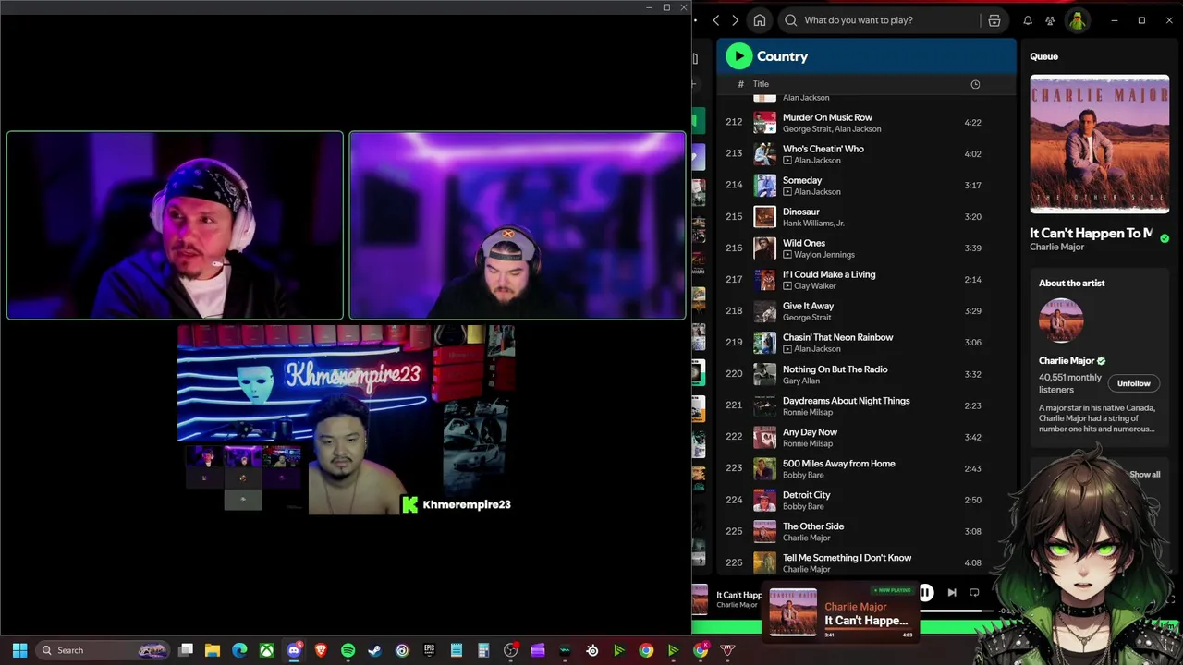Click the Khmerempire23 webcam feed
This screenshot has width=1183, height=665.
tap(347, 420)
